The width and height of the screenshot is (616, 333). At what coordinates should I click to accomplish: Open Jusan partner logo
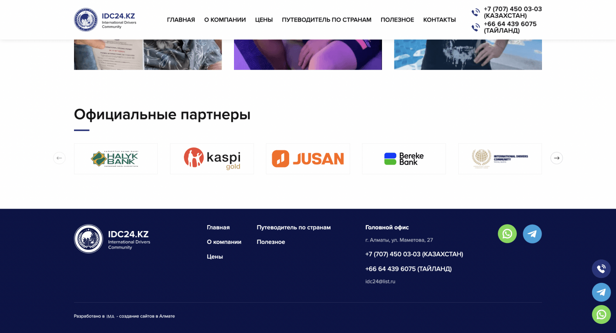coord(308,159)
